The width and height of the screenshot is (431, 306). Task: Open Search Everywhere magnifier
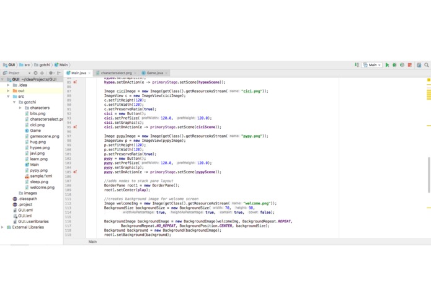tap(426, 65)
